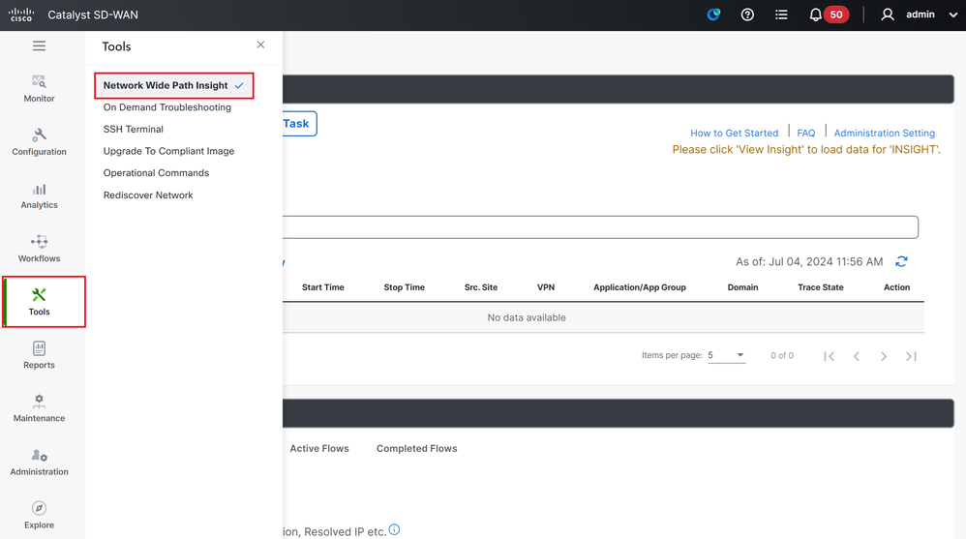Image resolution: width=966 pixels, height=539 pixels.
Task: Click the Src. Site column header
Action: [x=480, y=287]
